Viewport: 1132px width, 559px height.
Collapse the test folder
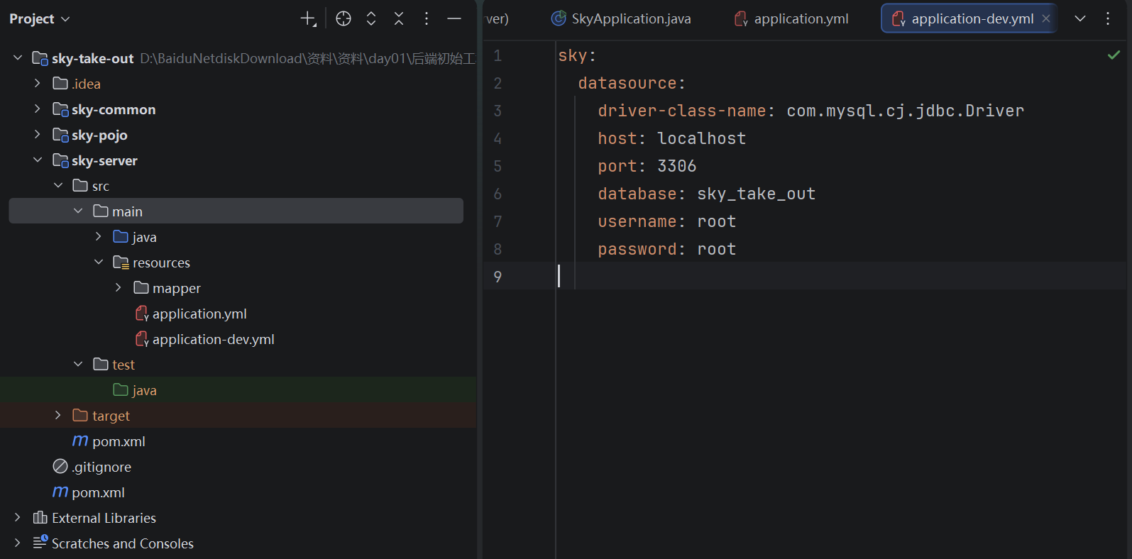point(78,364)
